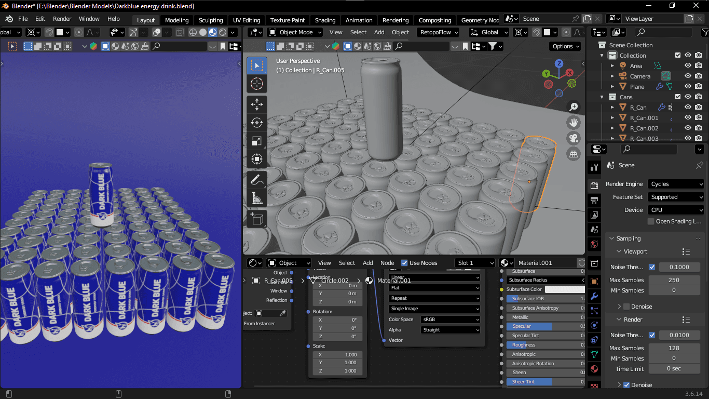709x399 pixels.
Task: Open the Render menu
Action: click(x=62, y=19)
